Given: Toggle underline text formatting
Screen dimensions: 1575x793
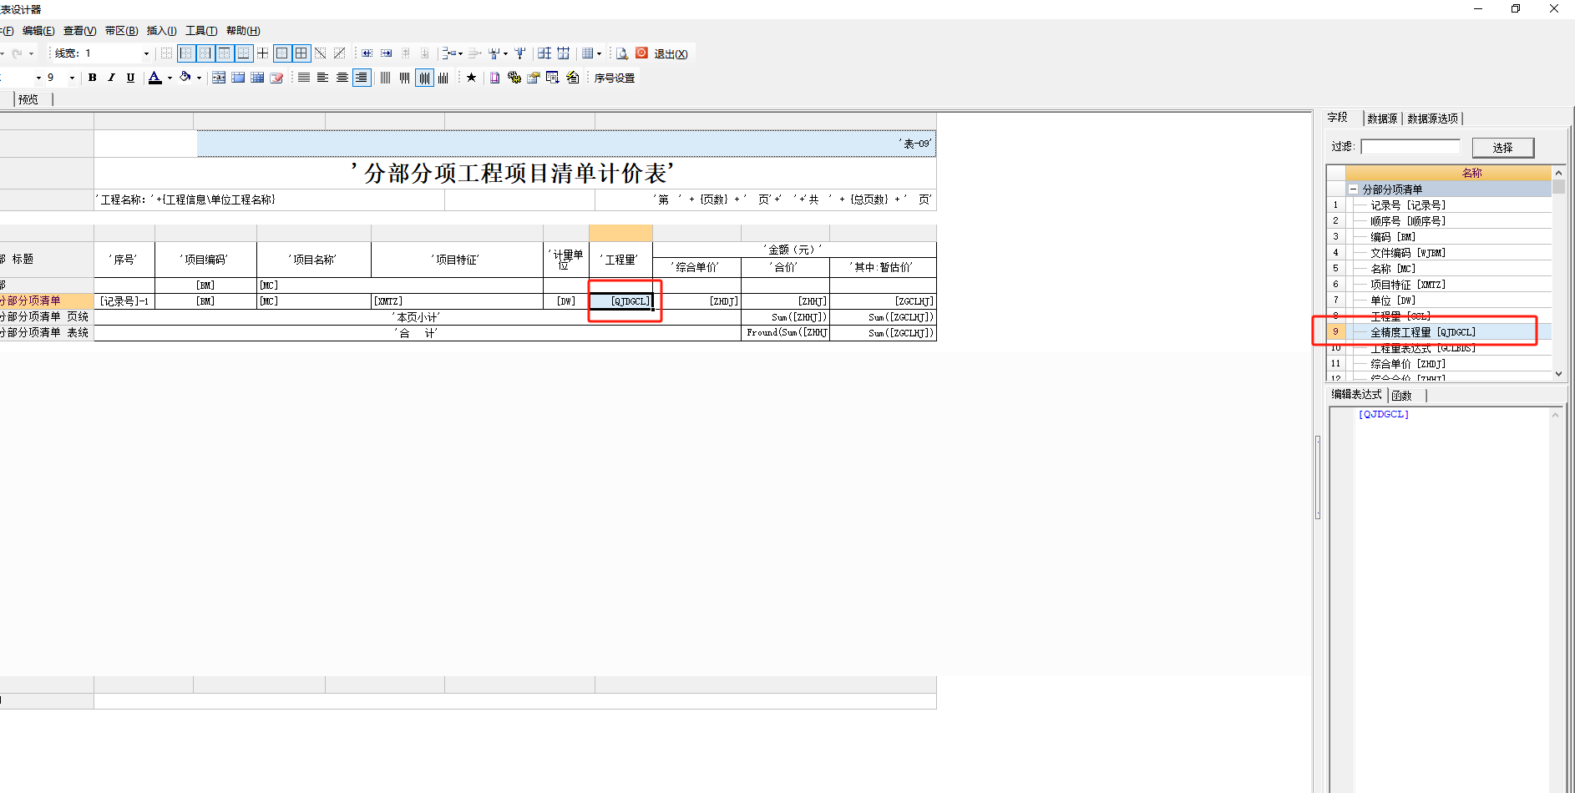Looking at the screenshot, I should pyautogui.click(x=130, y=78).
